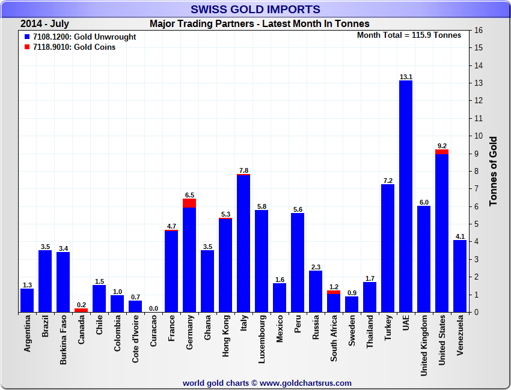Select the Luxembourg bar labeled 5.8
511x390 pixels.
tap(262, 261)
